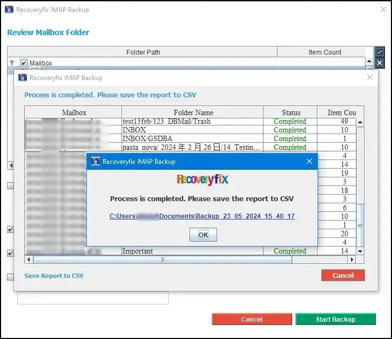
Task: Click app icon in report dialog title
Action: [23, 78]
